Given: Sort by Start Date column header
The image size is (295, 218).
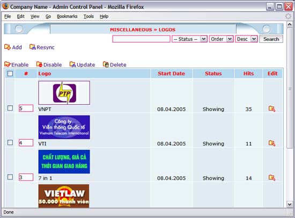Looking at the screenshot, I should pos(171,74).
